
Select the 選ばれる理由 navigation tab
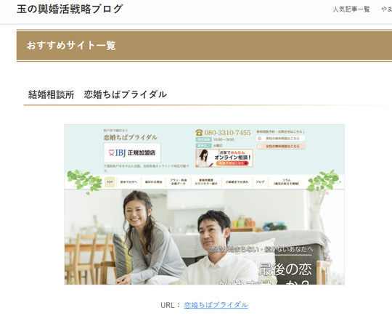(153, 182)
